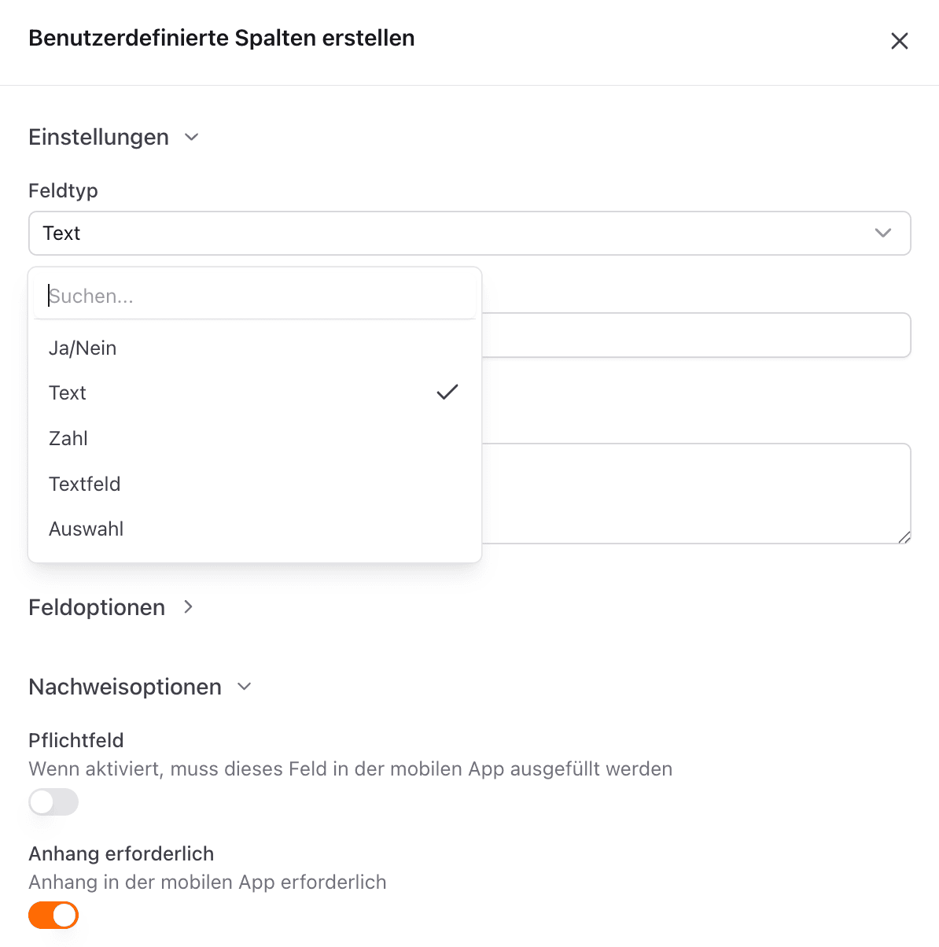
Task: Click the checkmark next to Text
Action: pyautogui.click(x=447, y=392)
